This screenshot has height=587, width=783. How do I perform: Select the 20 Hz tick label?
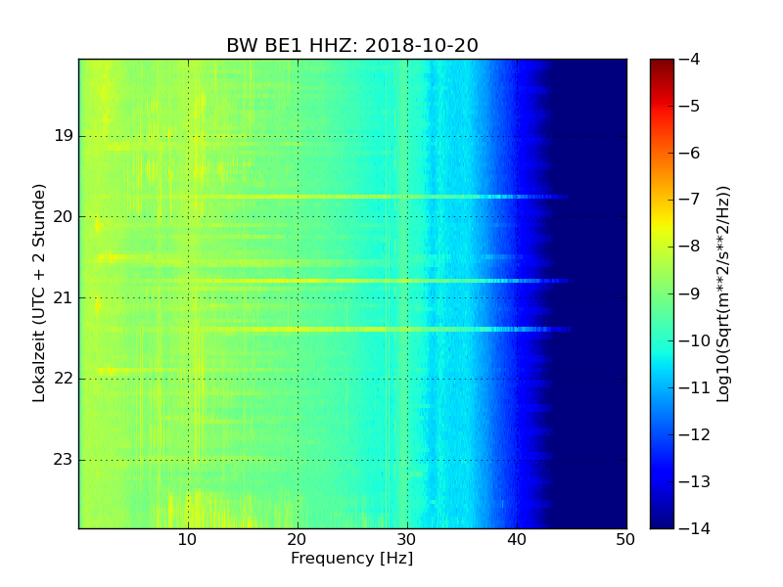(298, 540)
